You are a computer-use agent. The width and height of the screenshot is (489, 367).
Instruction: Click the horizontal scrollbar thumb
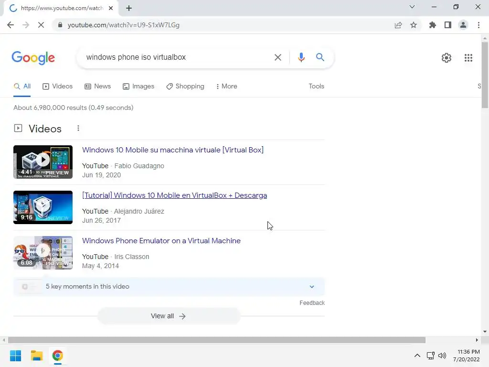coord(217,340)
